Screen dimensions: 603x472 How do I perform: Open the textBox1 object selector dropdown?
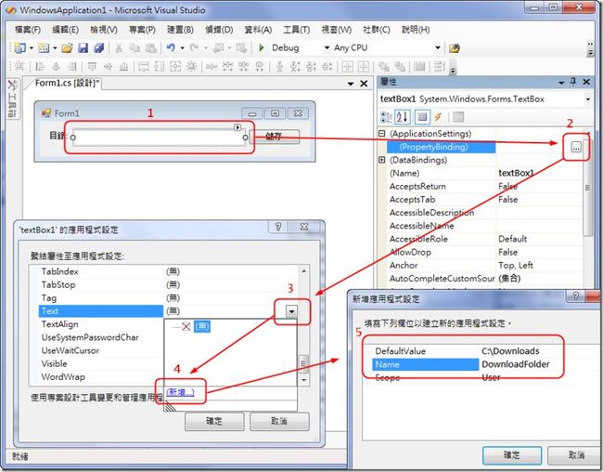point(588,99)
